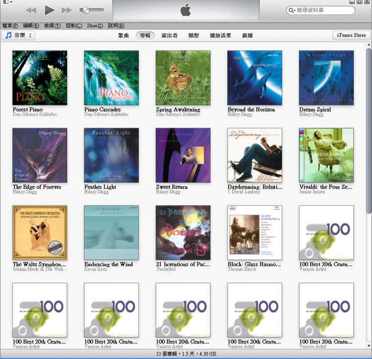Open The Edge of Forever album cover
Image resolution: width=372 pixels, height=359 pixels.
(40, 155)
